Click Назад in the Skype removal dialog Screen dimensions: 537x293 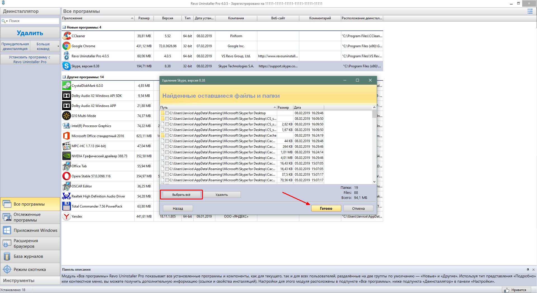[178, 208]
